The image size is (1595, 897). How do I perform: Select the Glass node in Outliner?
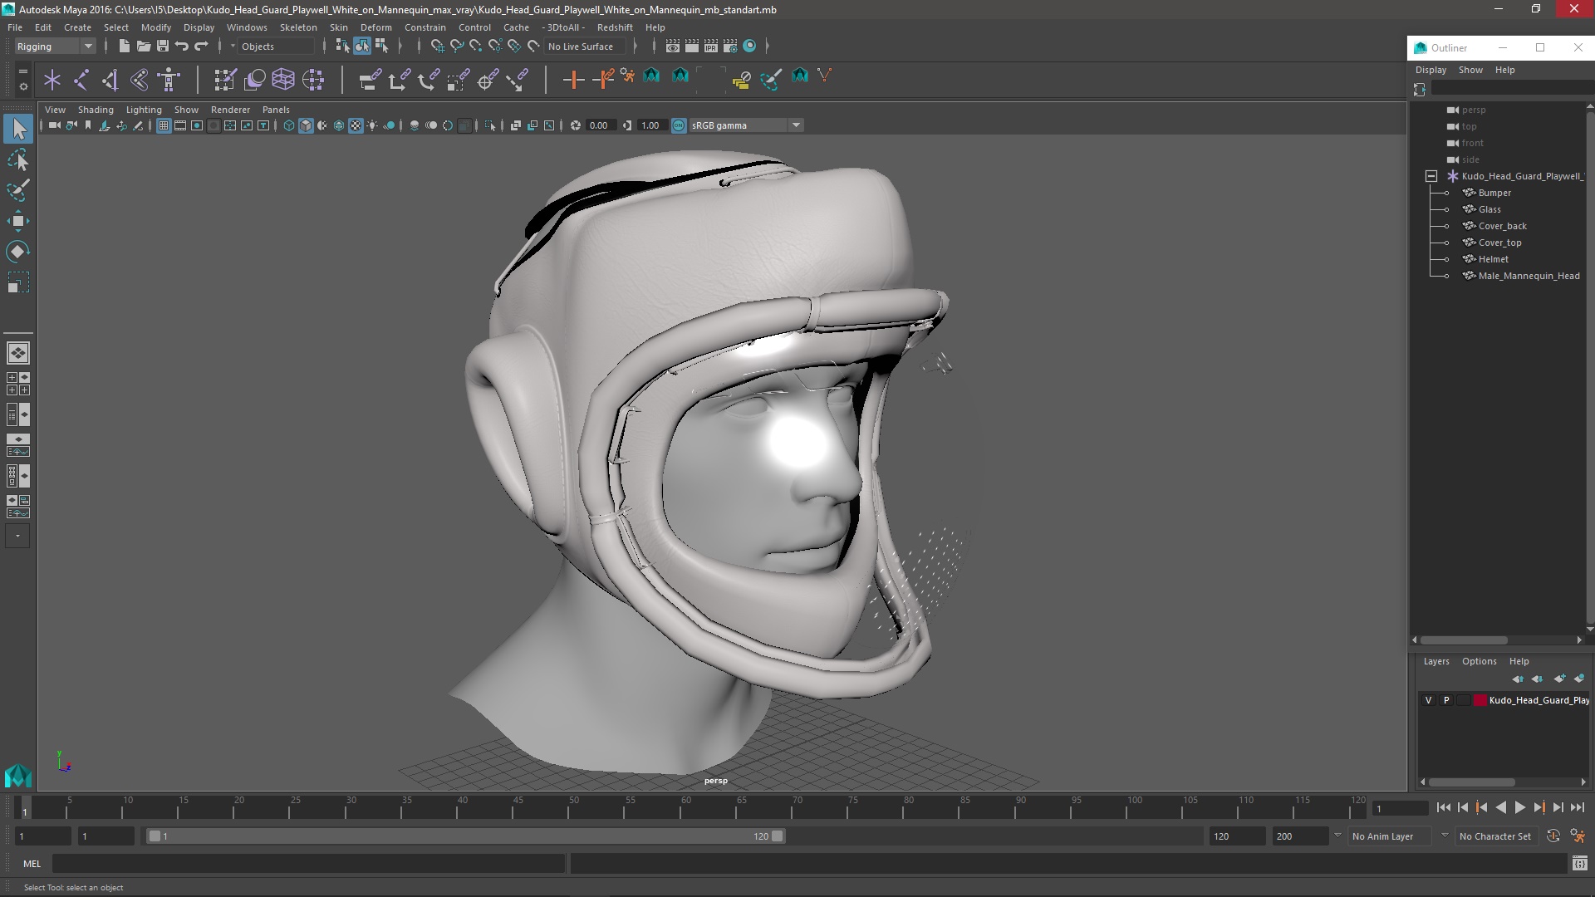[x=1489, y=209]
